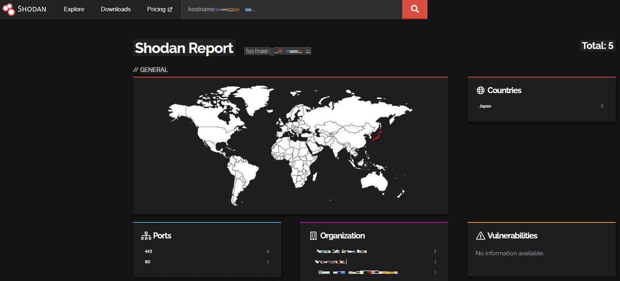The width and height of the screenshot is (620, 281).
Task: Select port 80 in the Ports list
Action: coord(147,262)
